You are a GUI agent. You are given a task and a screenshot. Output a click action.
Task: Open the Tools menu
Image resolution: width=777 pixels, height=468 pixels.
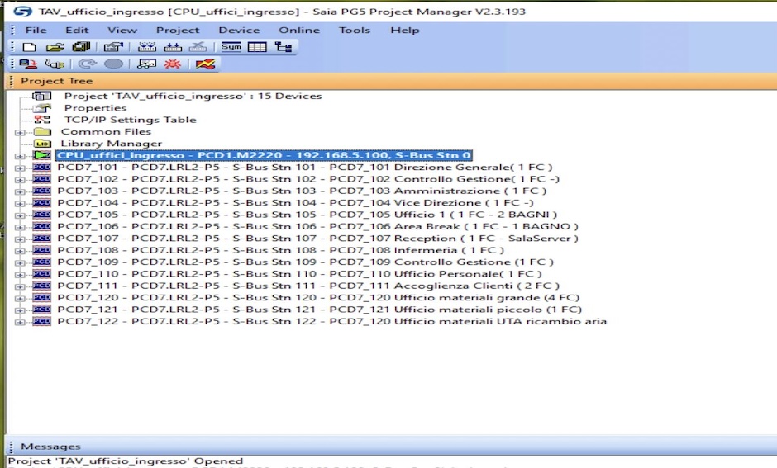pyautogui.click(x=355, y=30)
